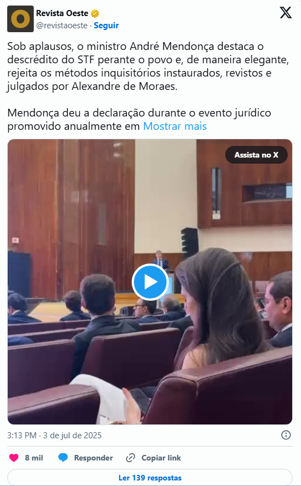This screenshot has width=301, height=486.
Task: Open Ler 139 respostas
Action: 150,478
